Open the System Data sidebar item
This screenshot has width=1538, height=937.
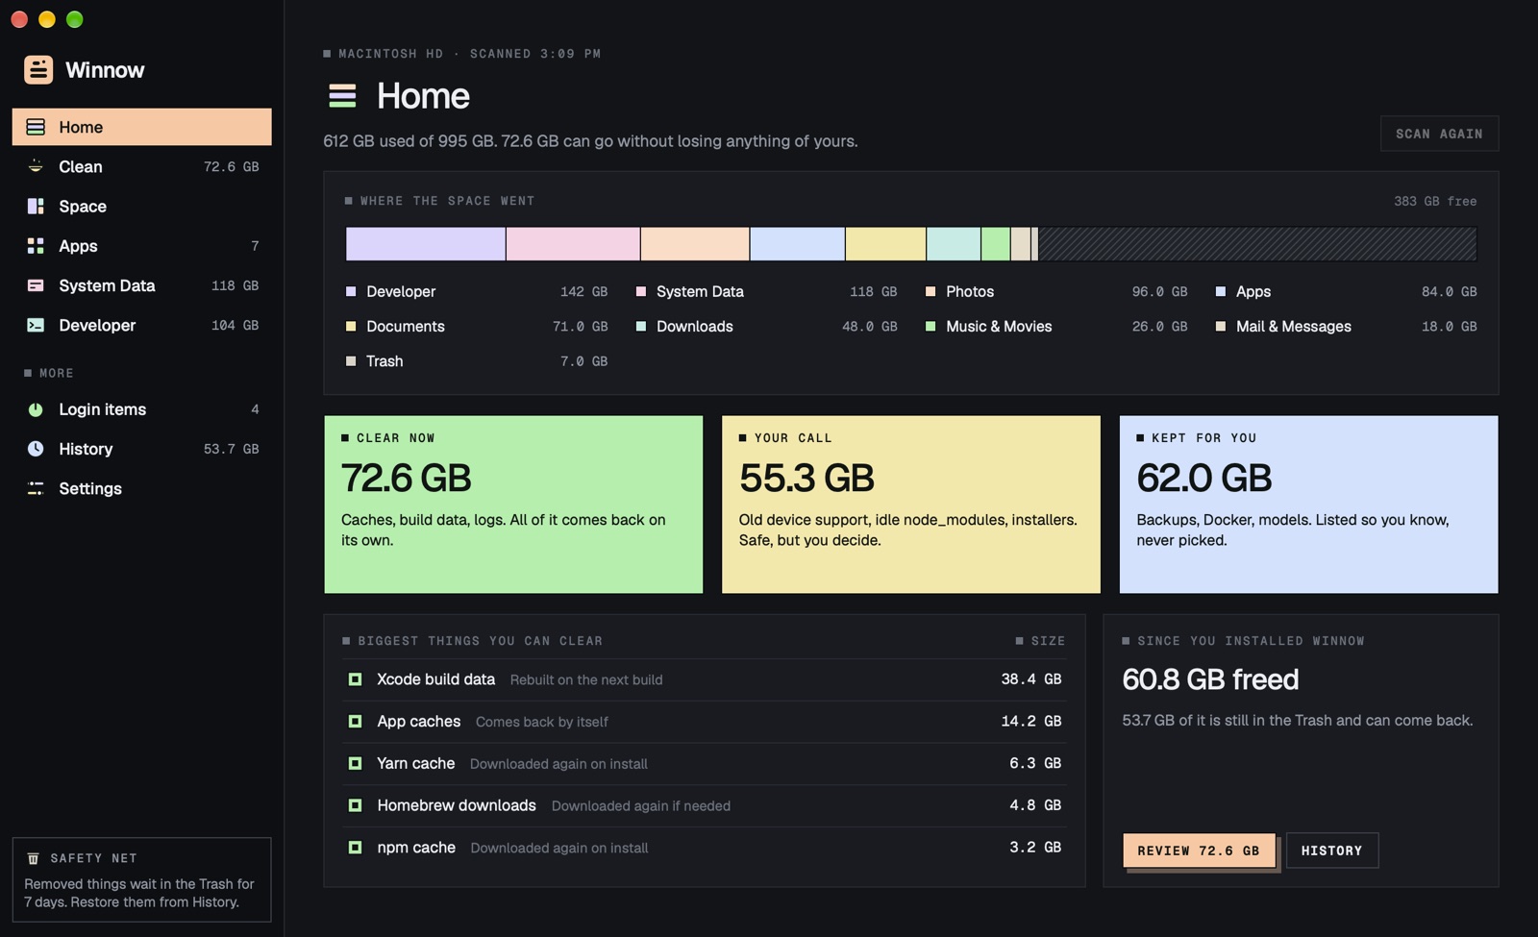(142, 285)
